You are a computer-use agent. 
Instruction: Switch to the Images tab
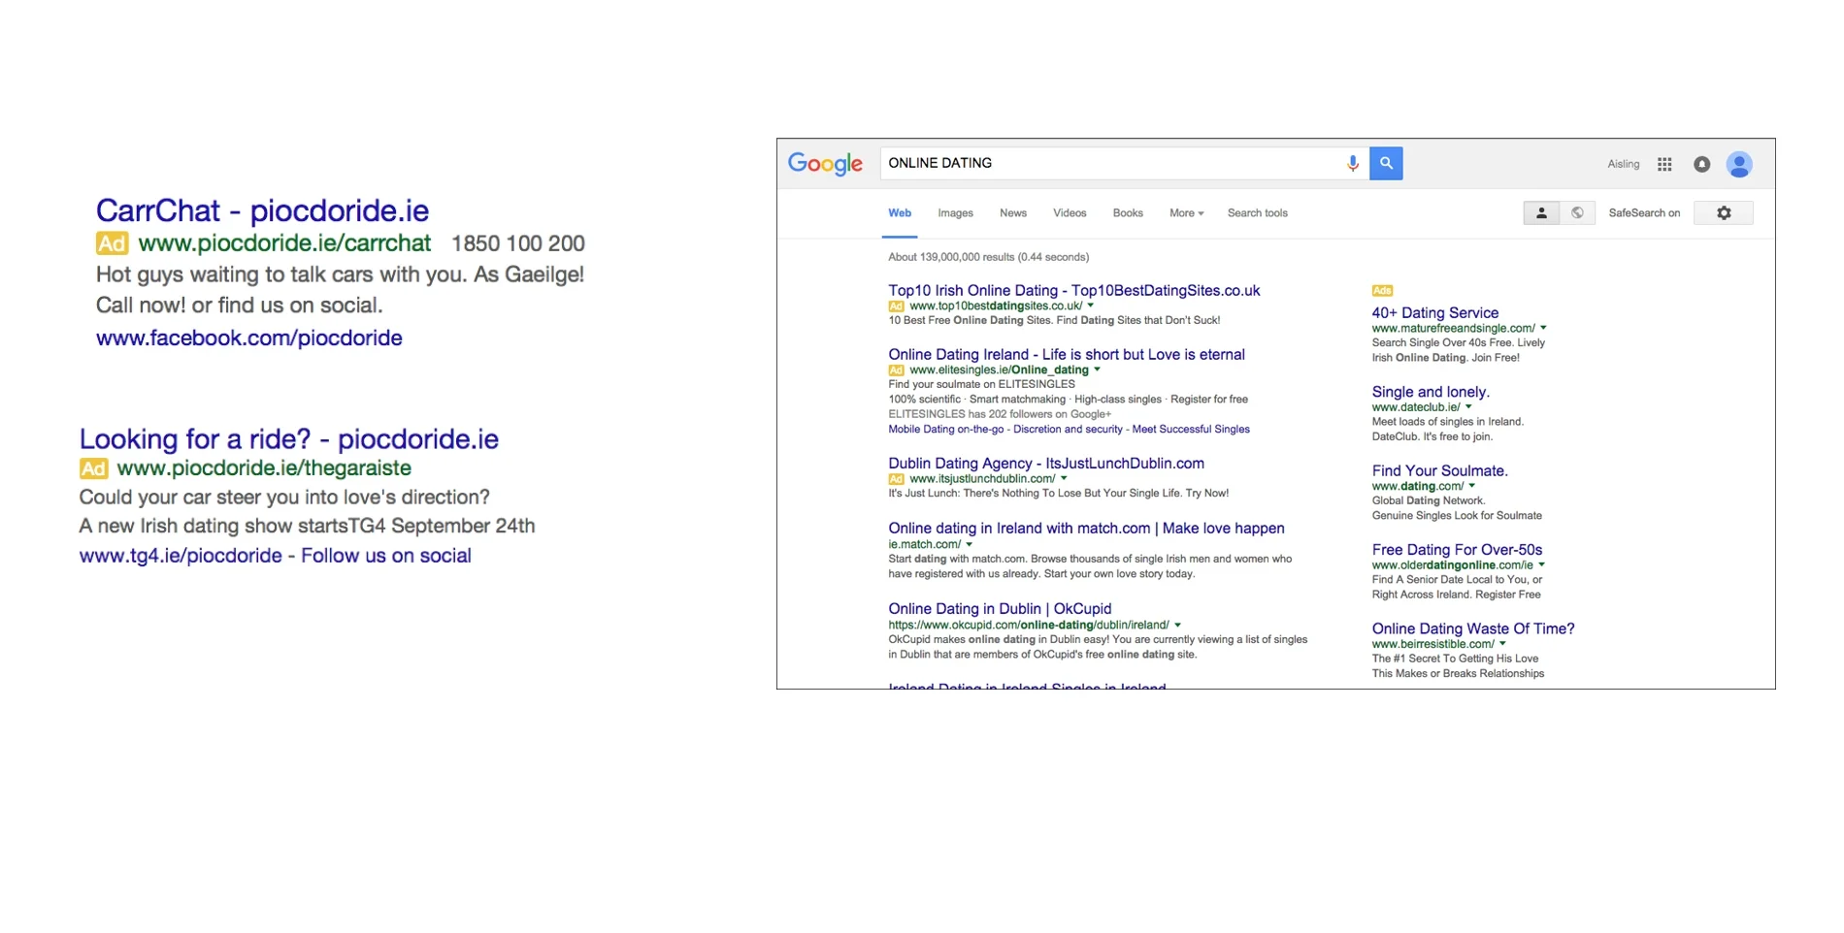[955, 213]
